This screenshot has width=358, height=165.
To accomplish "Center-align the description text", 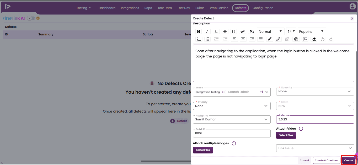I will tap(243, 39).
